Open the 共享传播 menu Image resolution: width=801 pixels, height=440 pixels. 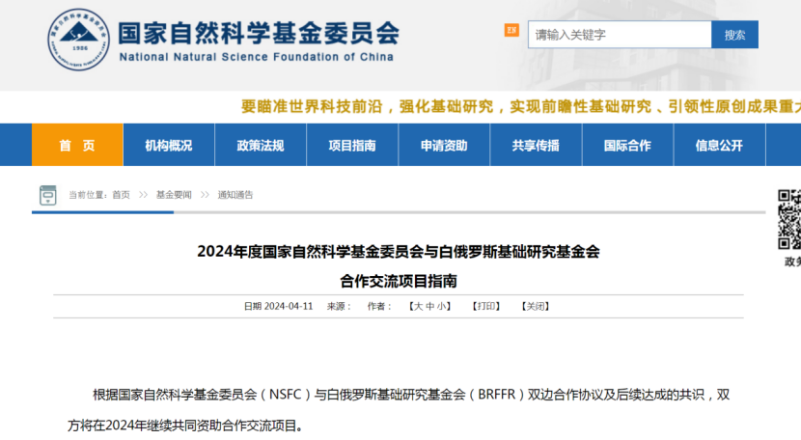536,146
